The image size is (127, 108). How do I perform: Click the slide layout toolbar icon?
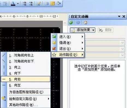(46, 4)
